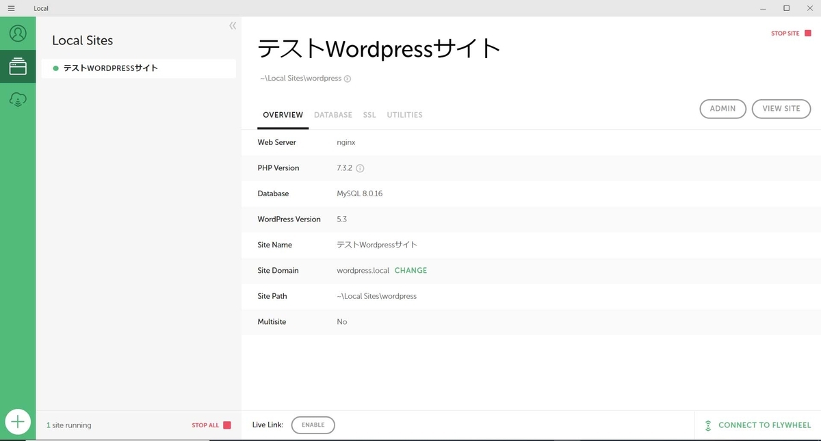Click STOP ALL in the sidebar footer
The width and height of the screenshot is (821, 441).
[x=205, y=425]
